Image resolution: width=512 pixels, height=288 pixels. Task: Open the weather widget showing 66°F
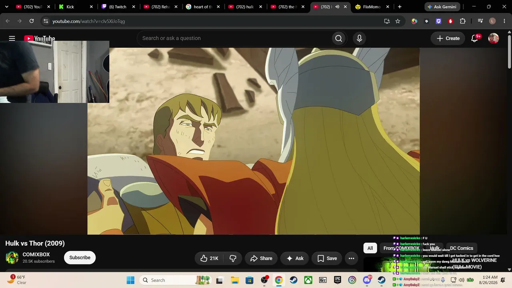click(x=17, y=280)
